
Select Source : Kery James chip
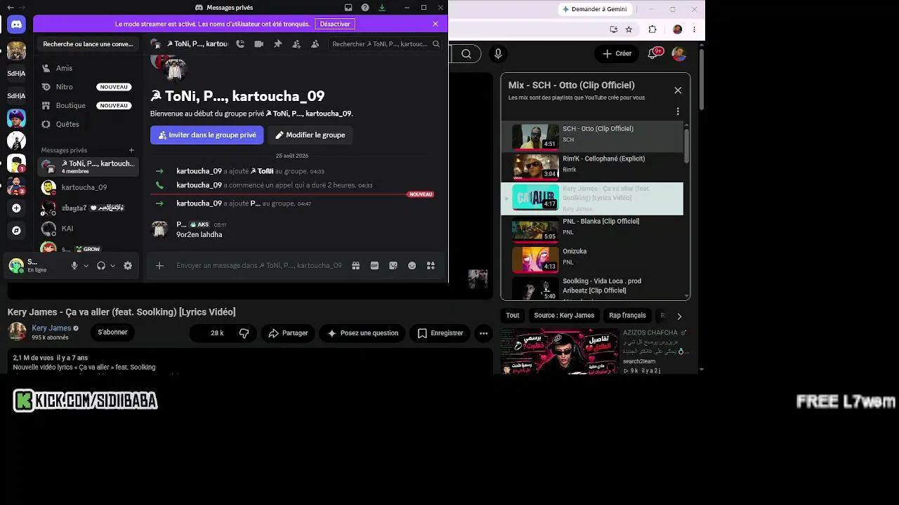pos(564,316)
